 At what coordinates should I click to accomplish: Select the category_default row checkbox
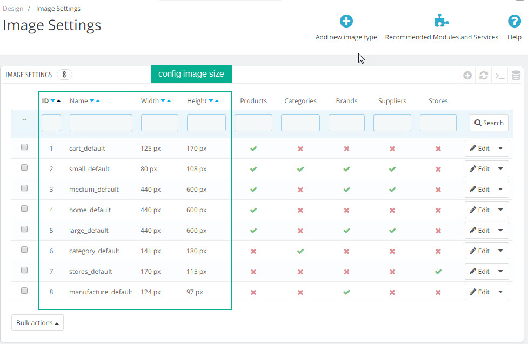tap(24, 249)
